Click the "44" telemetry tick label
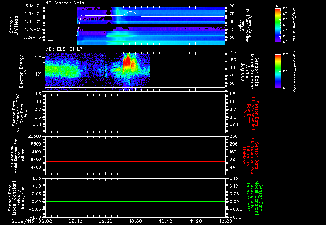This screenshot has height=225, width=326. point(232,167)
